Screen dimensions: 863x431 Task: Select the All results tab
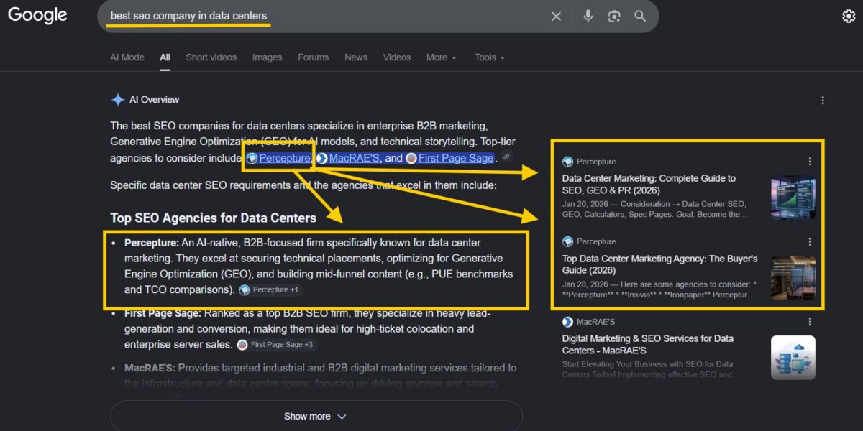165,57
